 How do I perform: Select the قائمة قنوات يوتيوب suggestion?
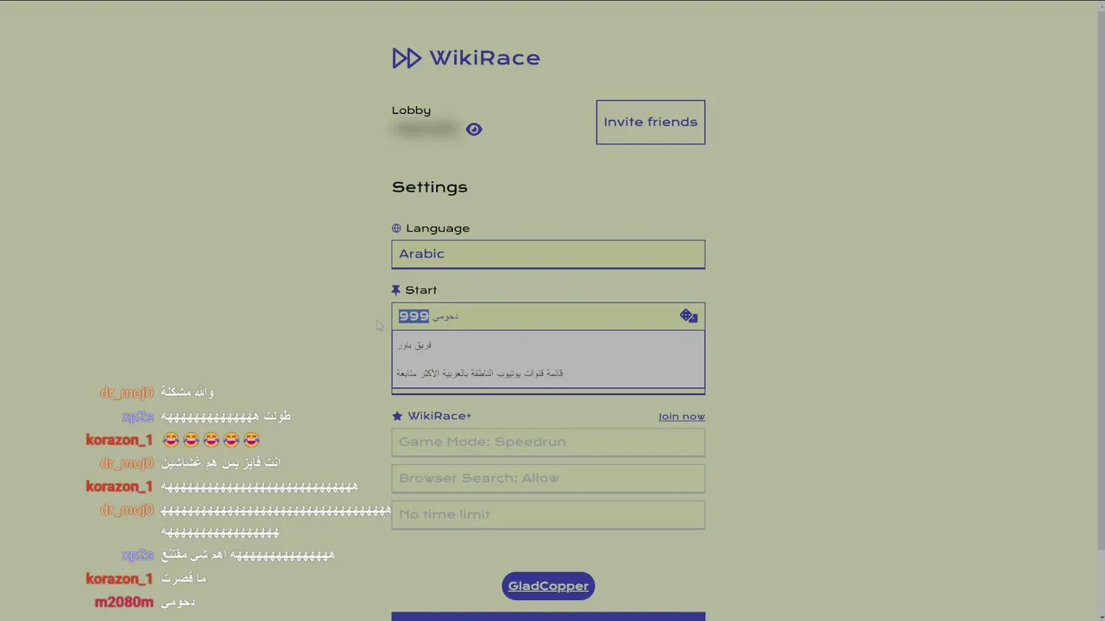(548, 373)
